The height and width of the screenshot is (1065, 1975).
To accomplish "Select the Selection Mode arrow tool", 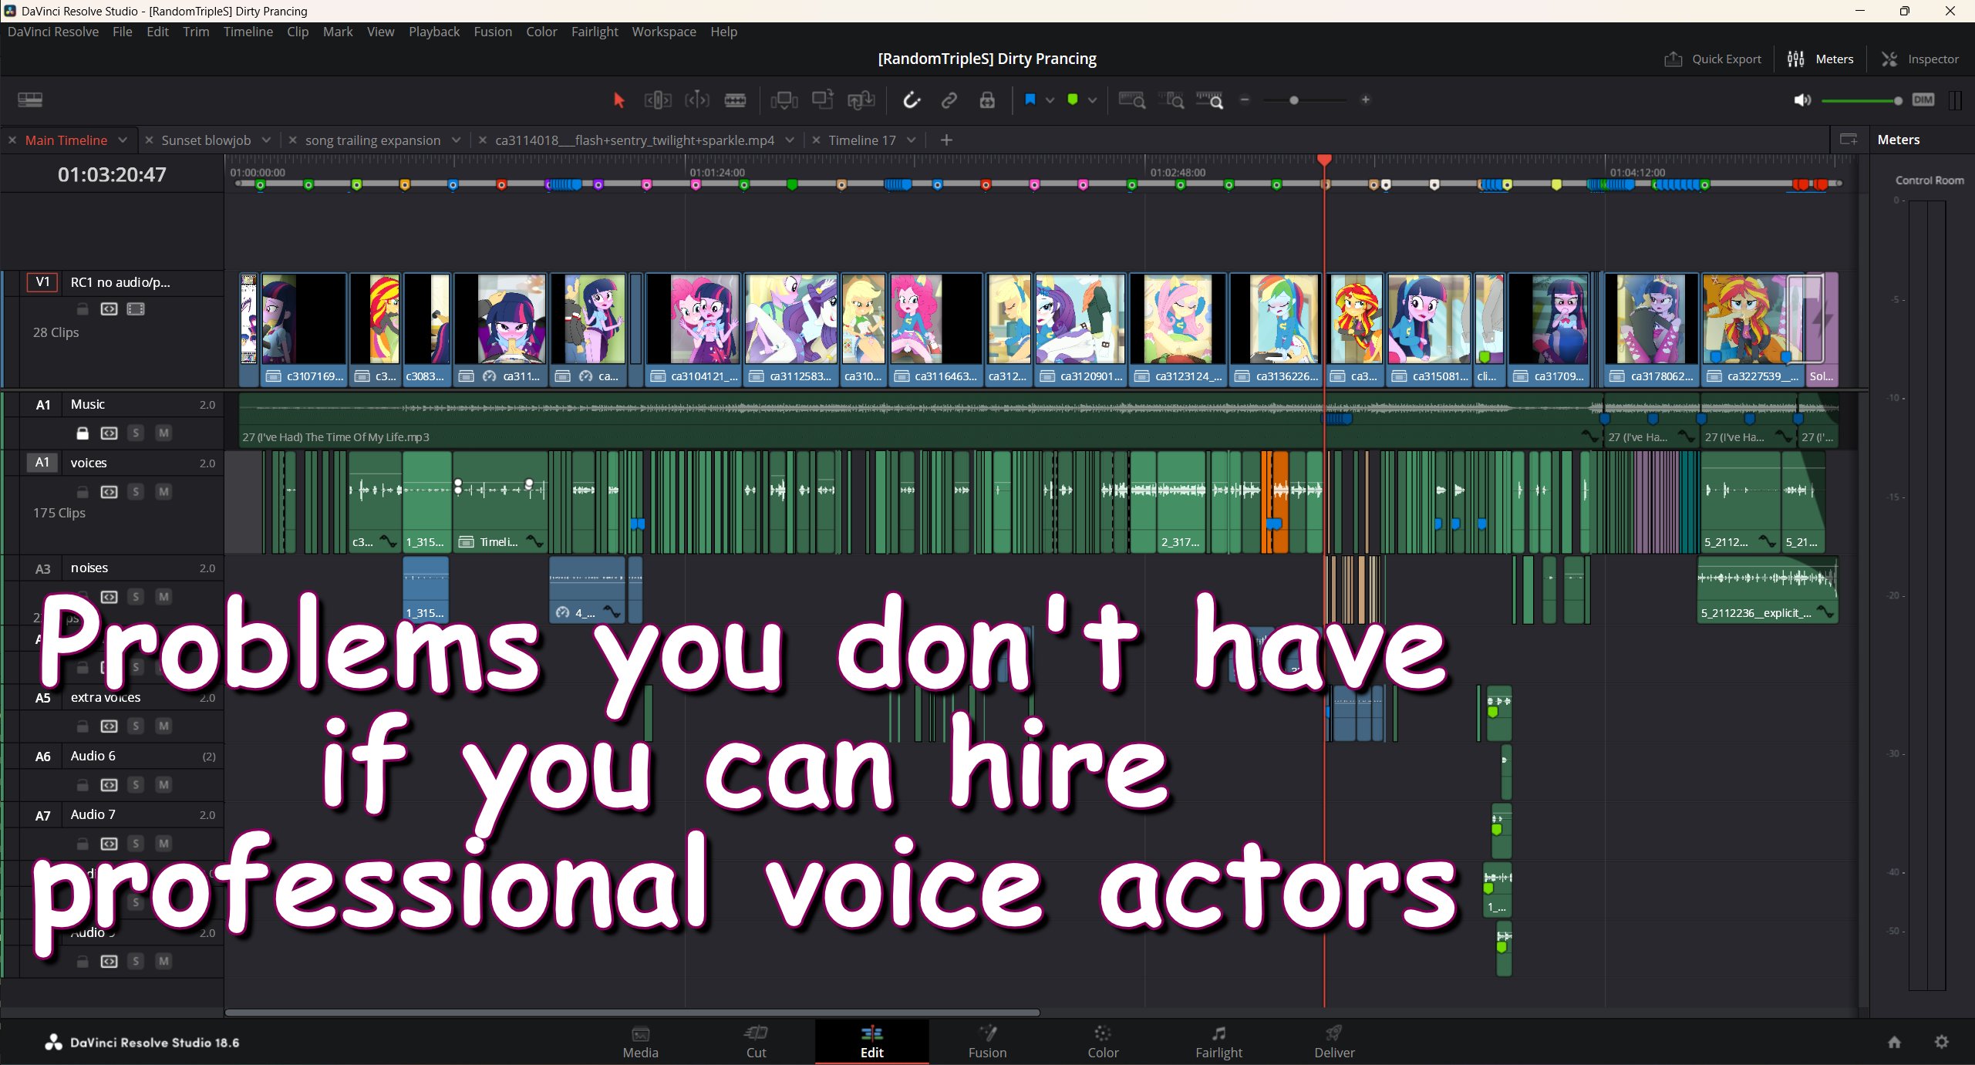I will coord(618,100).
